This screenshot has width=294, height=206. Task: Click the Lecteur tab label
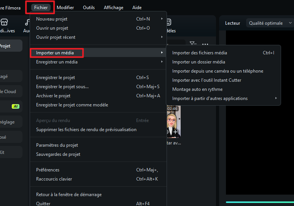tap(232, 23)
